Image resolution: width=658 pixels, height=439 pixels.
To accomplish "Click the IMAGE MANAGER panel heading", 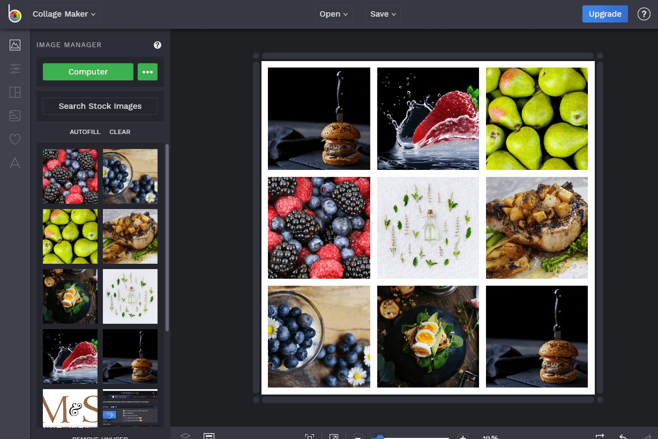I will [69, 45].
